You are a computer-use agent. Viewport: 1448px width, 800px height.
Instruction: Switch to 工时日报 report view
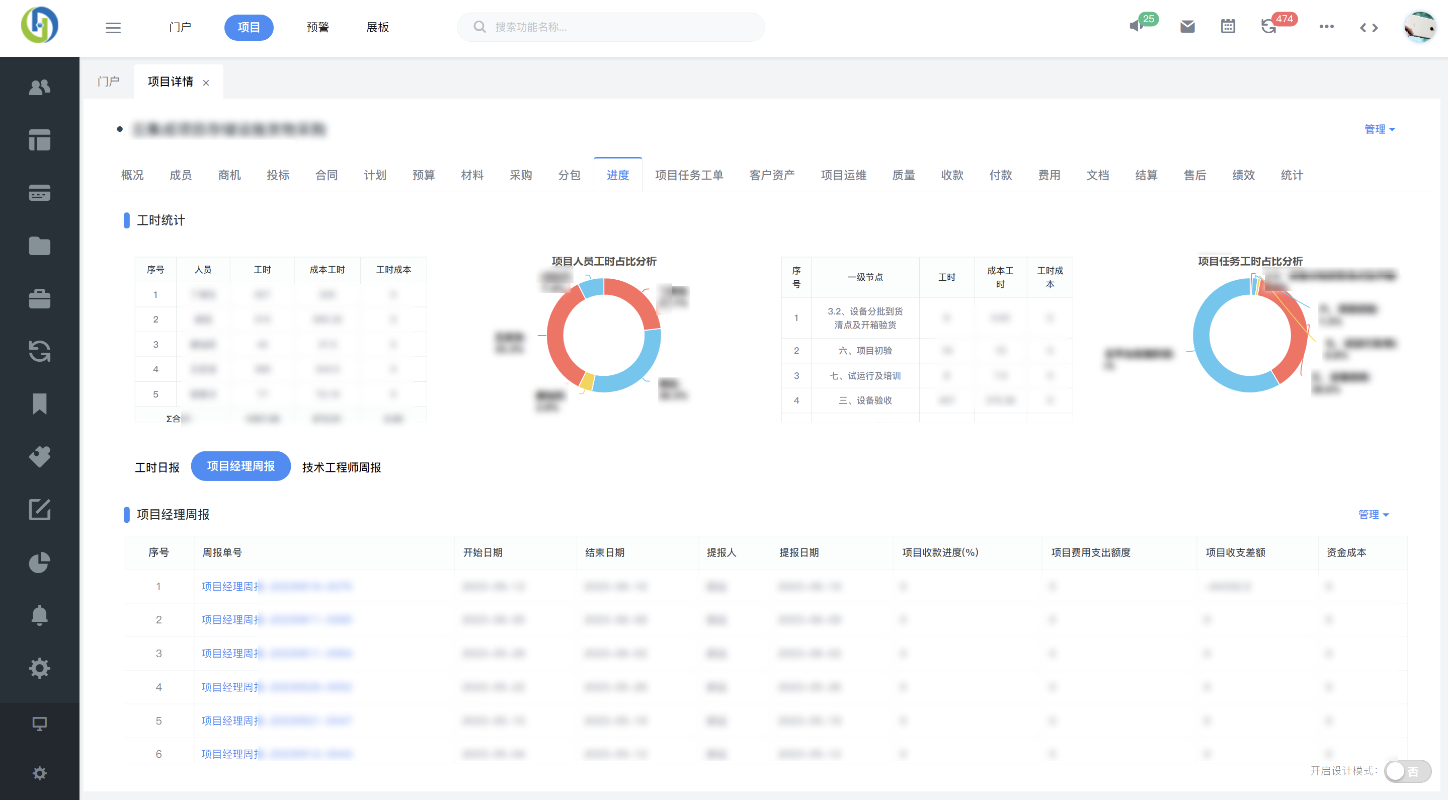157,467
